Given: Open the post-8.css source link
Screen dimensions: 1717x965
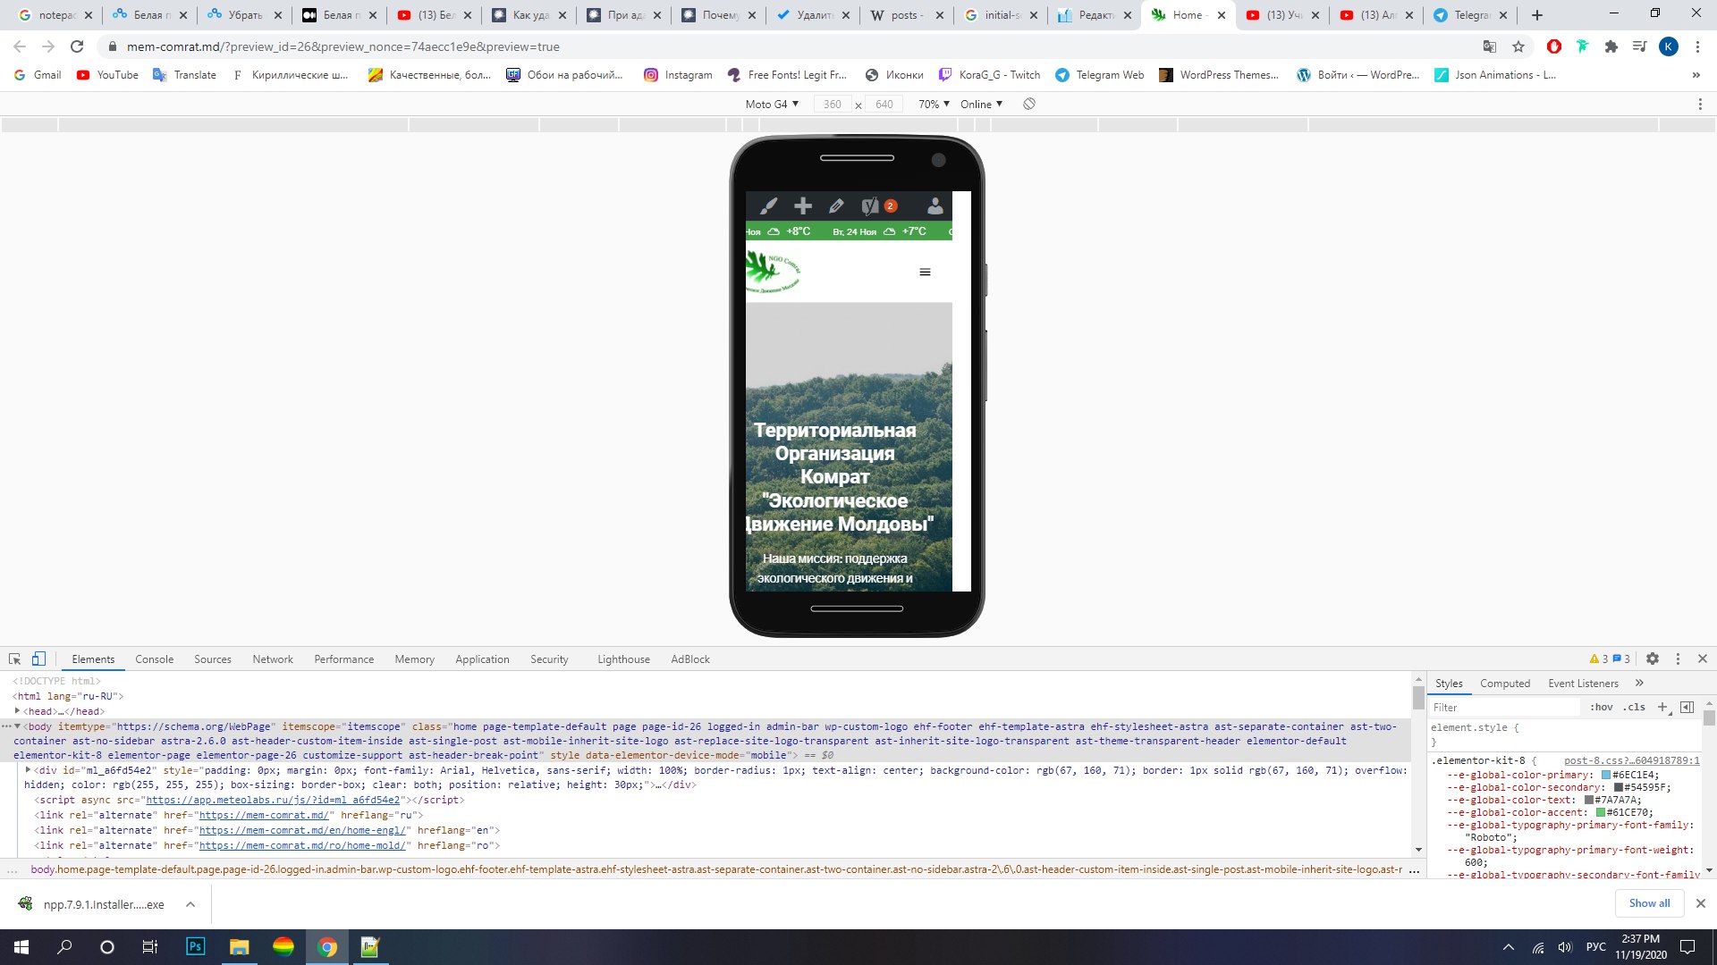Looking at the screenshot, I should point(1631,760).
